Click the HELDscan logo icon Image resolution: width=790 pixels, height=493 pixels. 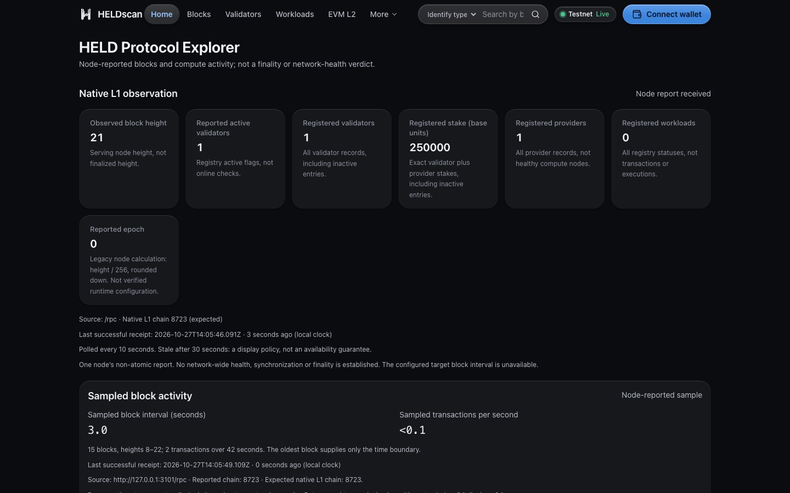click(86, 14)
